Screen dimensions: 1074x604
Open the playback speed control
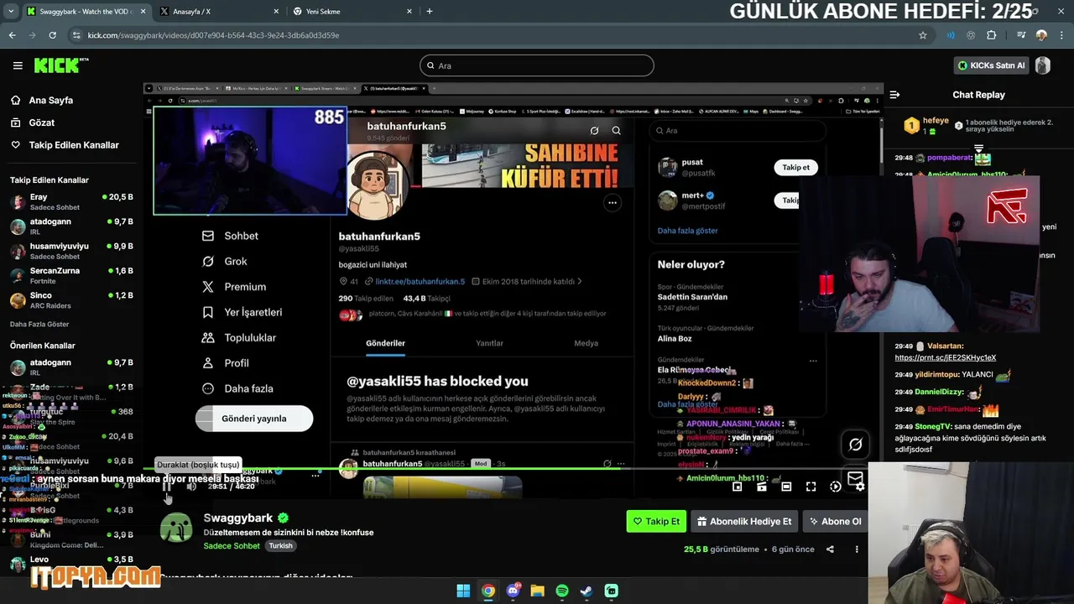pyautogui.click(x=836, y=487)
